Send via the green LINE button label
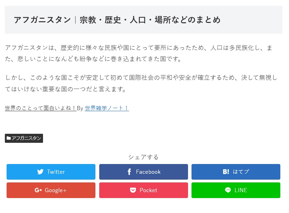The height and width of the screenshot is (213, 289). (x=241, y=190)
